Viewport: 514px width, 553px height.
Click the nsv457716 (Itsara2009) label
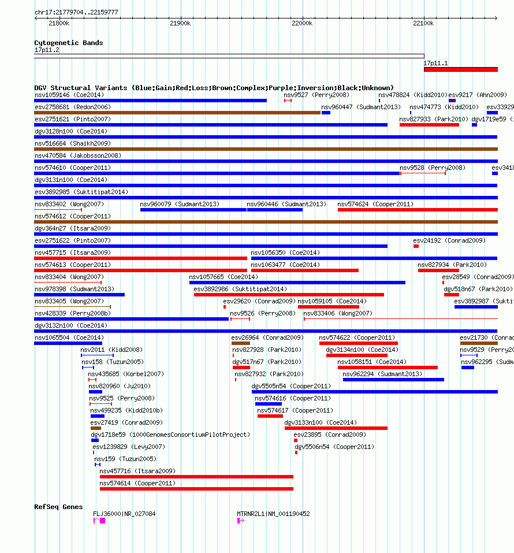pyautogui.click(x=137, y=471)
